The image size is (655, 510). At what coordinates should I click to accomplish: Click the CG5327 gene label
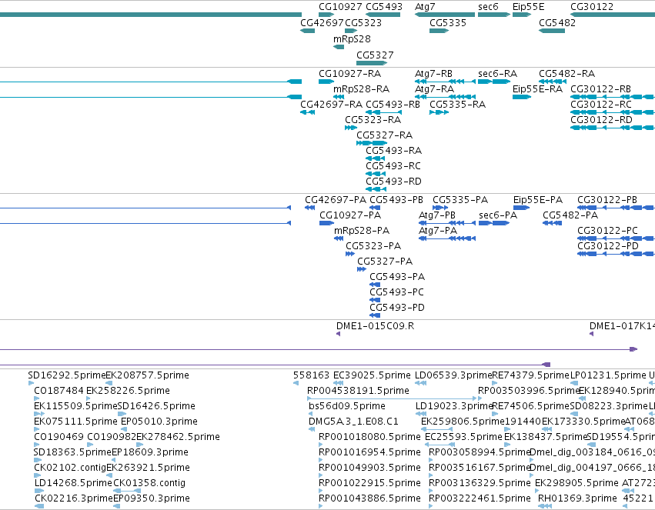(375, 55)
